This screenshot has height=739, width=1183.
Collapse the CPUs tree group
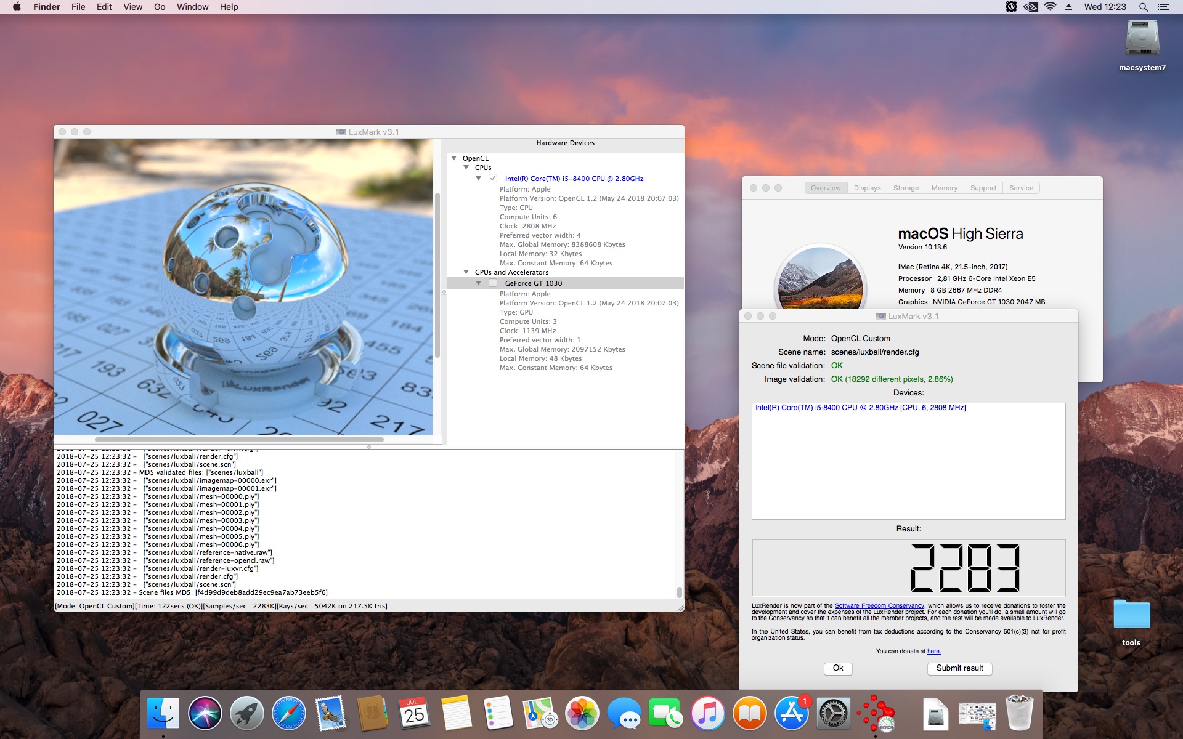coord(466,168)
